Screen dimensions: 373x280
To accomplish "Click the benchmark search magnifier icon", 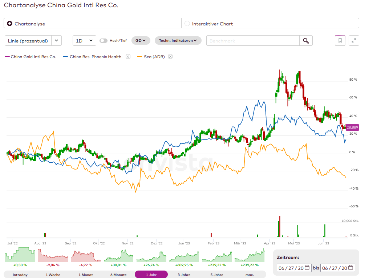I will pos(306,41).
